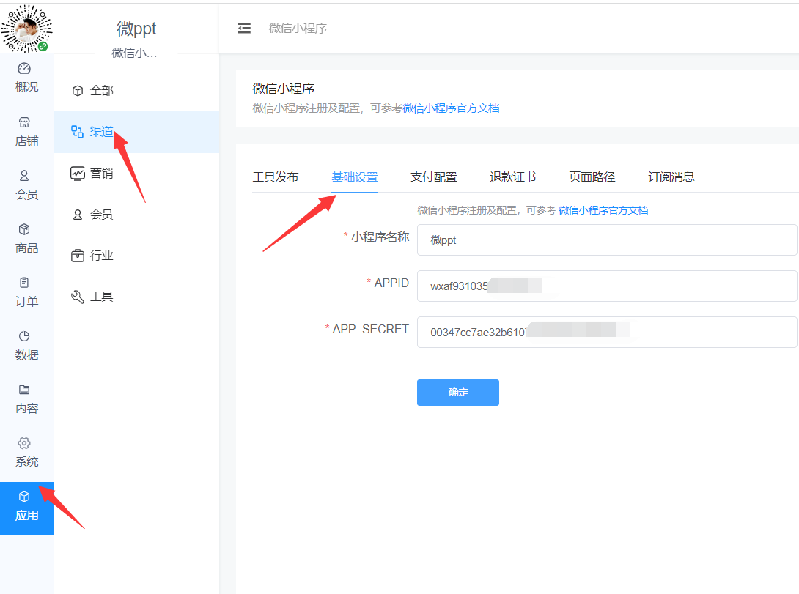Open 微信小程序官方文档 link above the form
The image size is (799, 594).
click(603, 210)
